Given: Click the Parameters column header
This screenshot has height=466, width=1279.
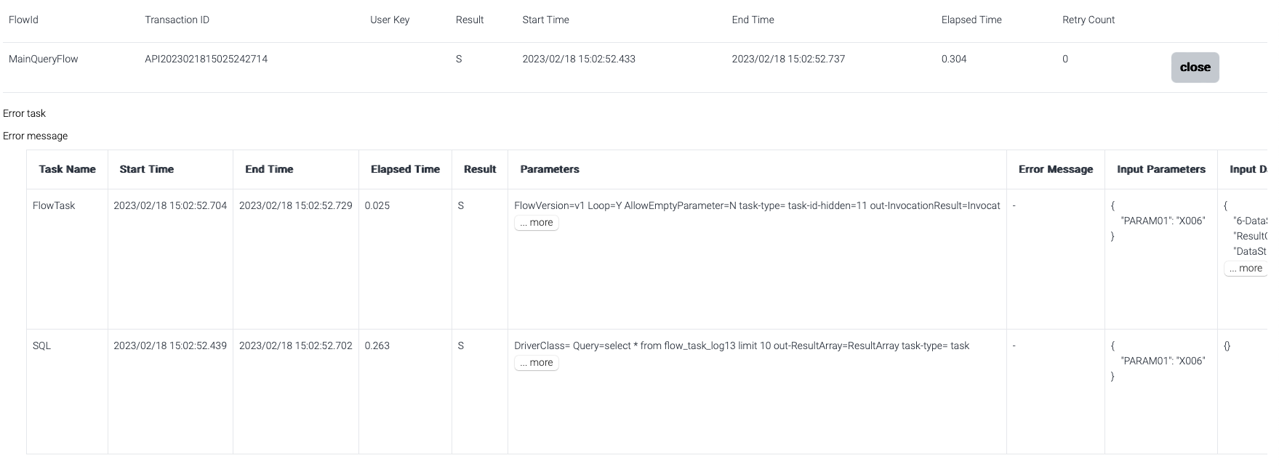Looking at the screenshot, I should pos(549,169).
